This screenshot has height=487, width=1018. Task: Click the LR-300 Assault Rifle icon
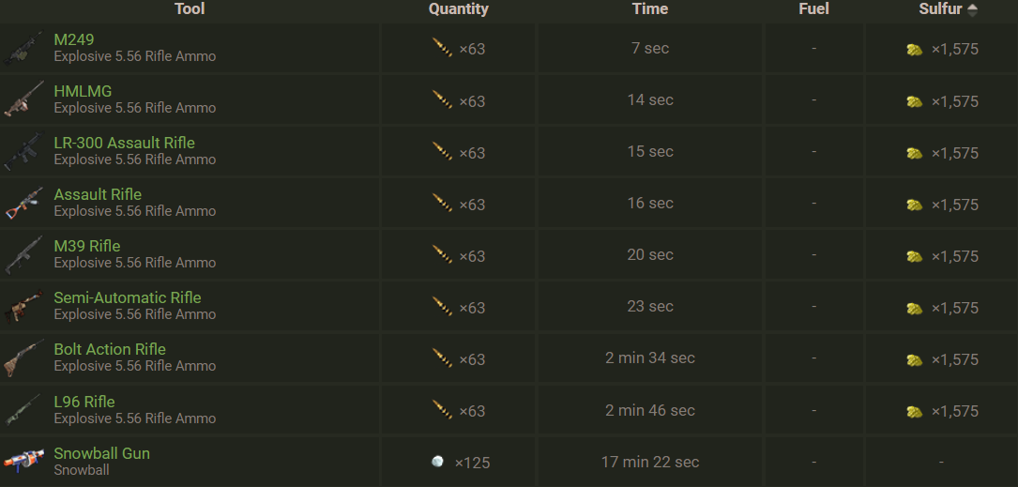tap(23, 151)
